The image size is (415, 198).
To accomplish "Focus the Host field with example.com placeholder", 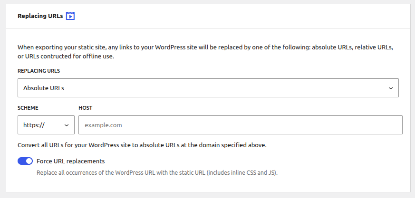I will click(x=240, y=125).
